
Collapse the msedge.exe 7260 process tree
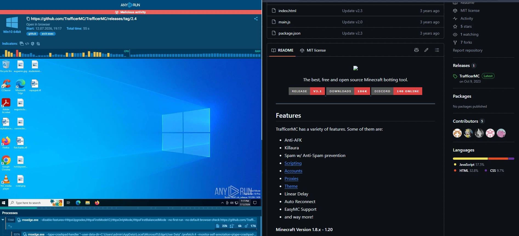coord(3,220)
